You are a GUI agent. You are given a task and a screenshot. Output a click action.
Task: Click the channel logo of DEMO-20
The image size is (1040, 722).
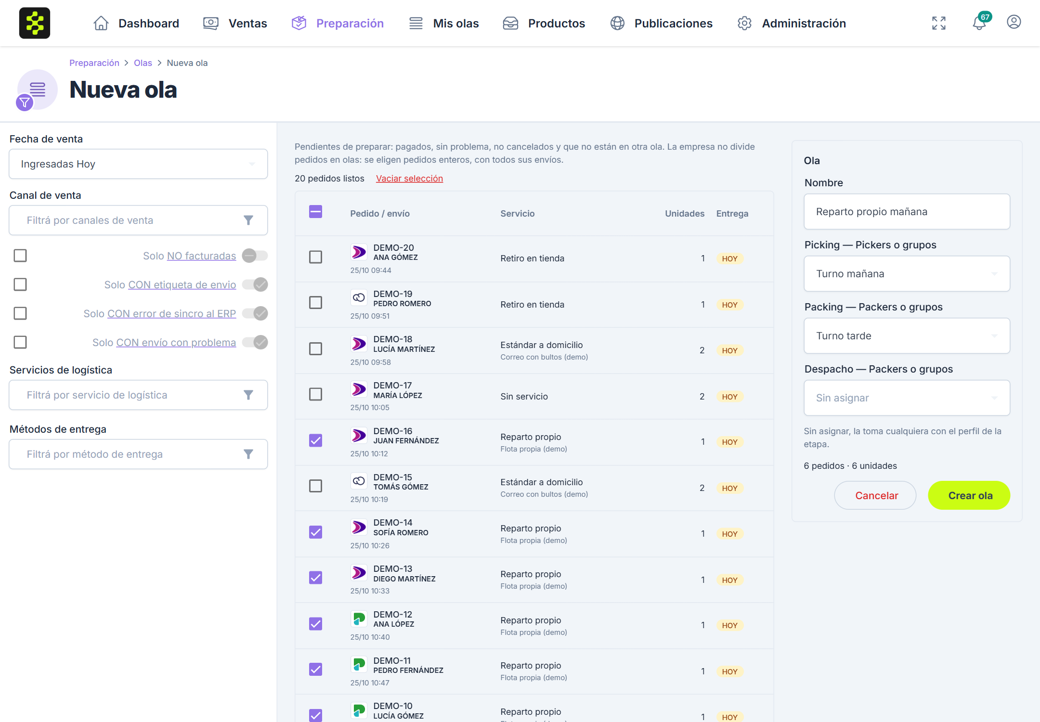(x=359, y=252)
